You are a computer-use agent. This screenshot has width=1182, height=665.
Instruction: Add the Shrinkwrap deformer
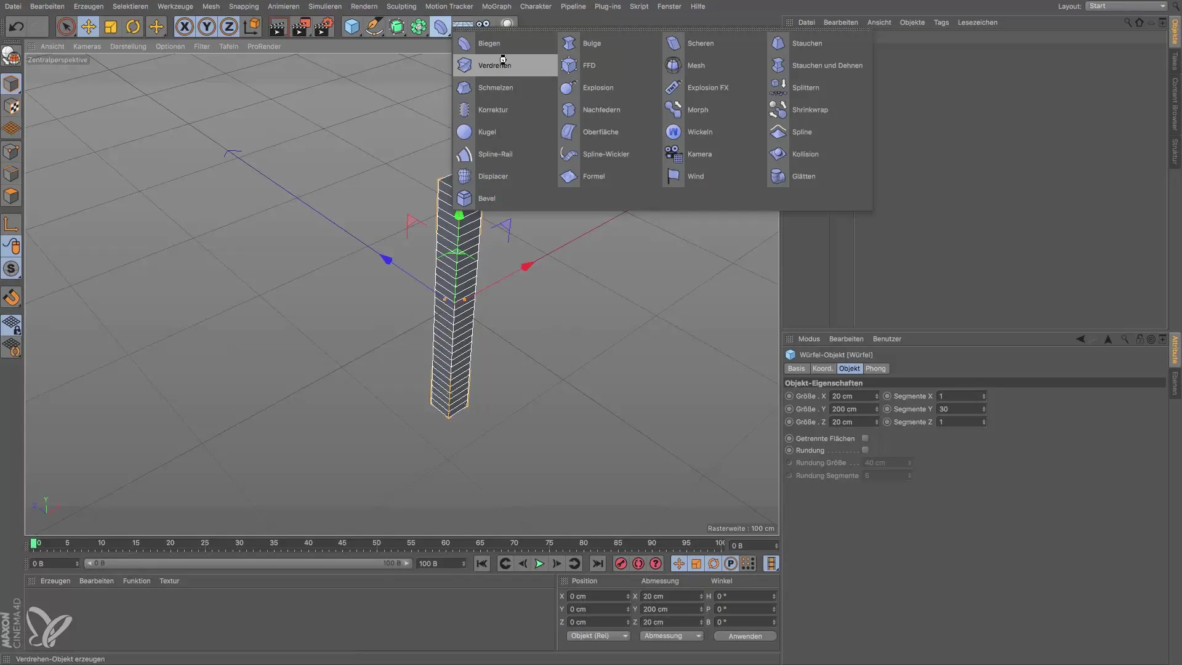click(819, 110)
